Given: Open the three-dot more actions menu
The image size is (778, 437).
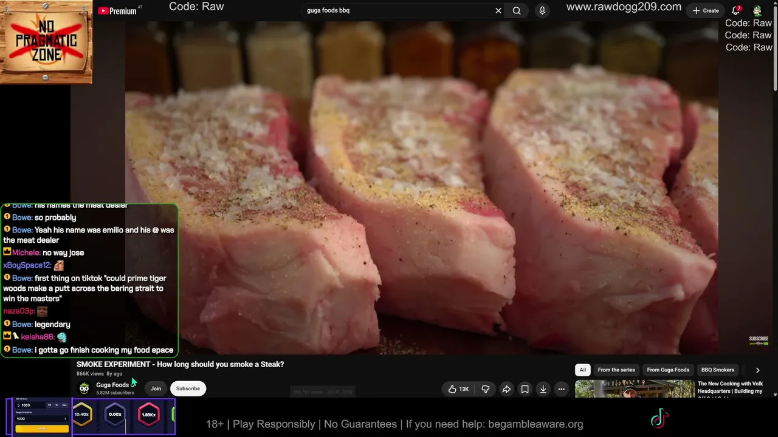Looking at the screenshot, I should coord(562,389).
